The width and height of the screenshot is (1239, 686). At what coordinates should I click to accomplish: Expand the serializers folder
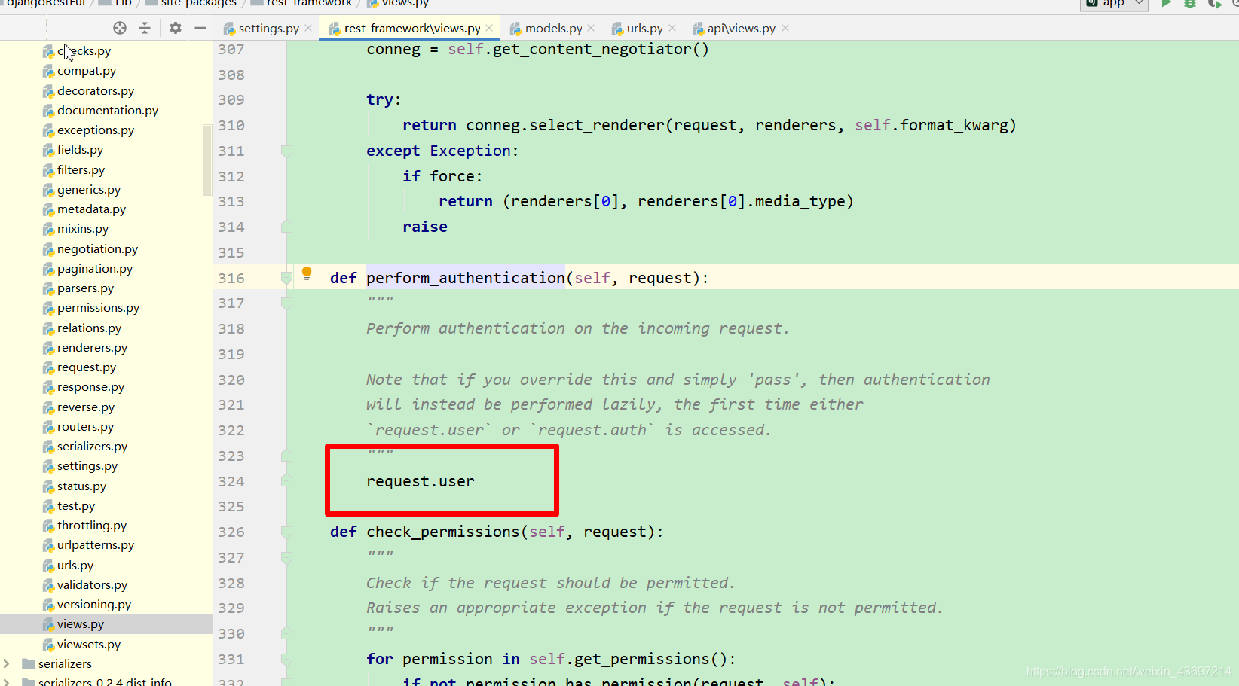click(x=7, y=663)
